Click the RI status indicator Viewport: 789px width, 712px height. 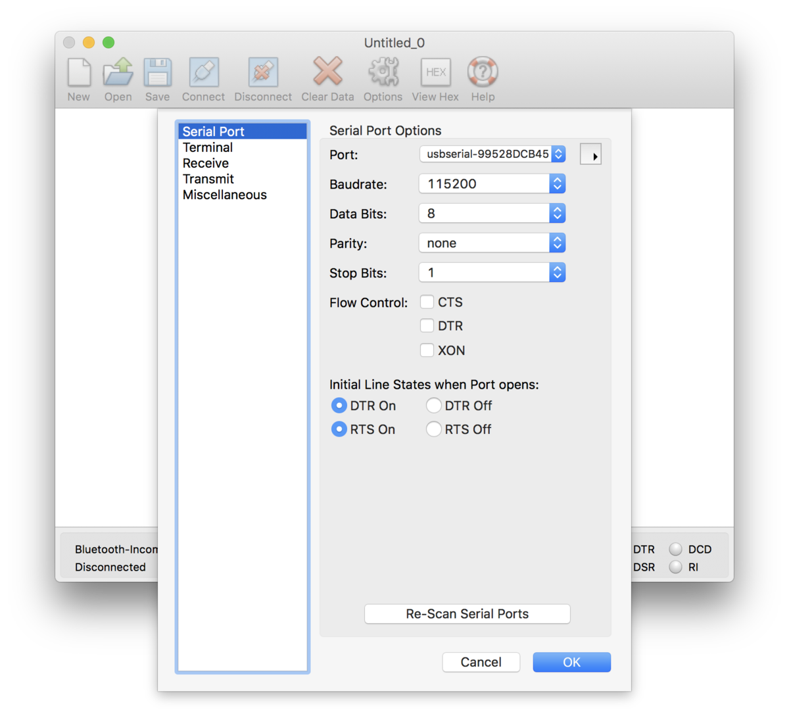(x=675, y=567)
